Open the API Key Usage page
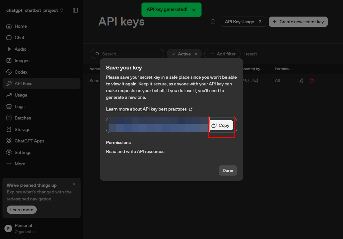343x239 pixels. pos(243,22)
